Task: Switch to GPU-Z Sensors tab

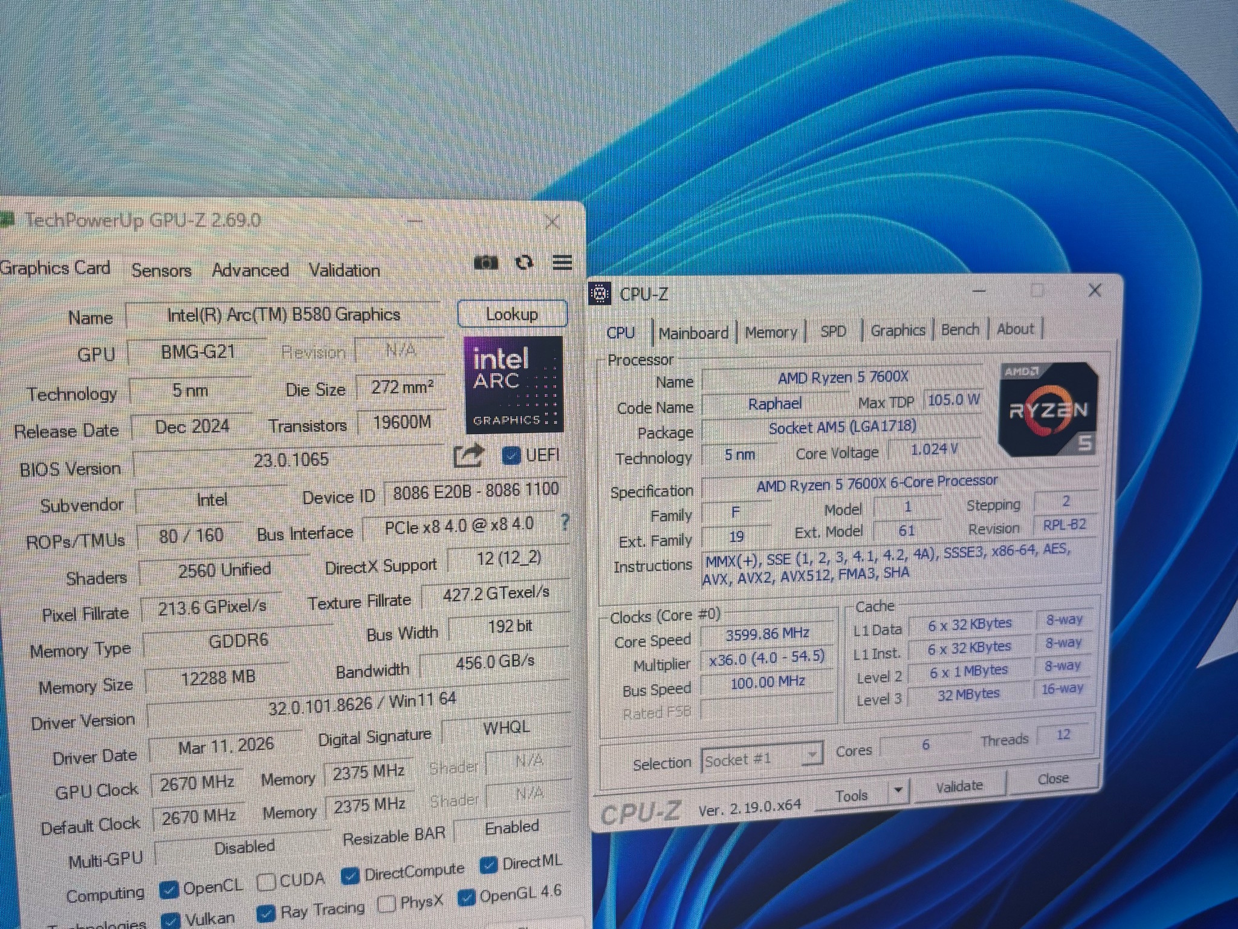Action: pyautogui.click(x=161, y=270)
